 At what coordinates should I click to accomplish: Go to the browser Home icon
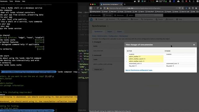pyautogui.click(x=101, y=8)
